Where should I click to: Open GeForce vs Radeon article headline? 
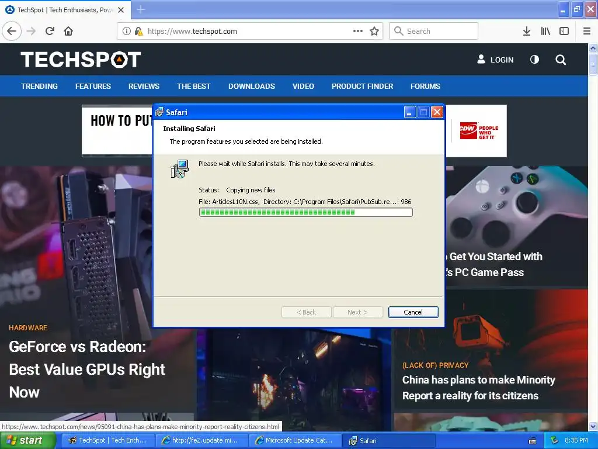point(87,369)
